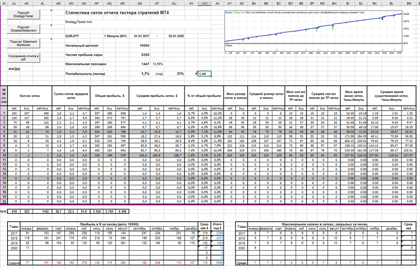
Task: Click the 'Прибыль в $ за месяц (депо 10000)' header
Action: [109, 224]
